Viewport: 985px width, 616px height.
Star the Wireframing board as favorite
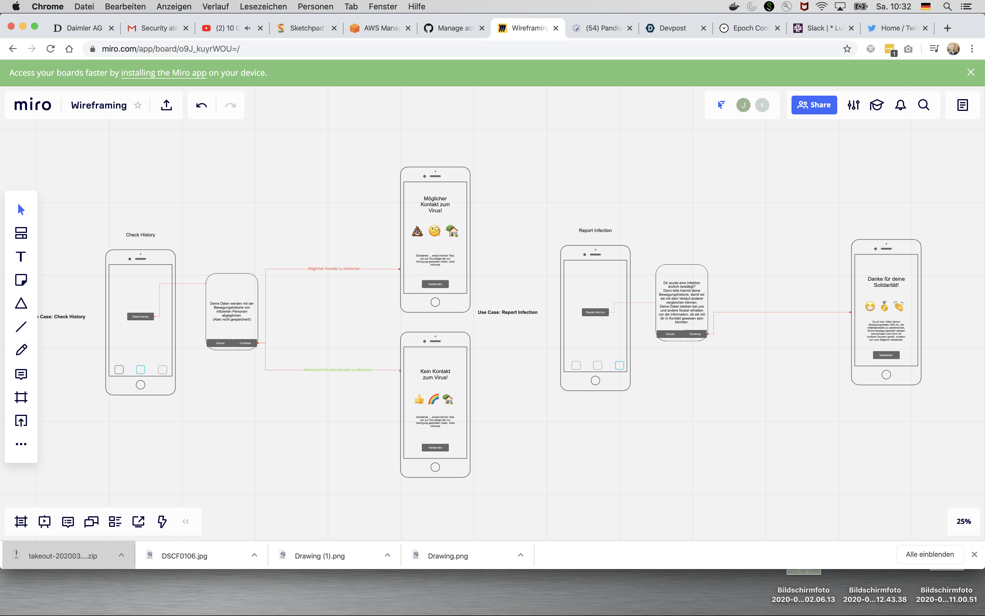tap(138, 105)
